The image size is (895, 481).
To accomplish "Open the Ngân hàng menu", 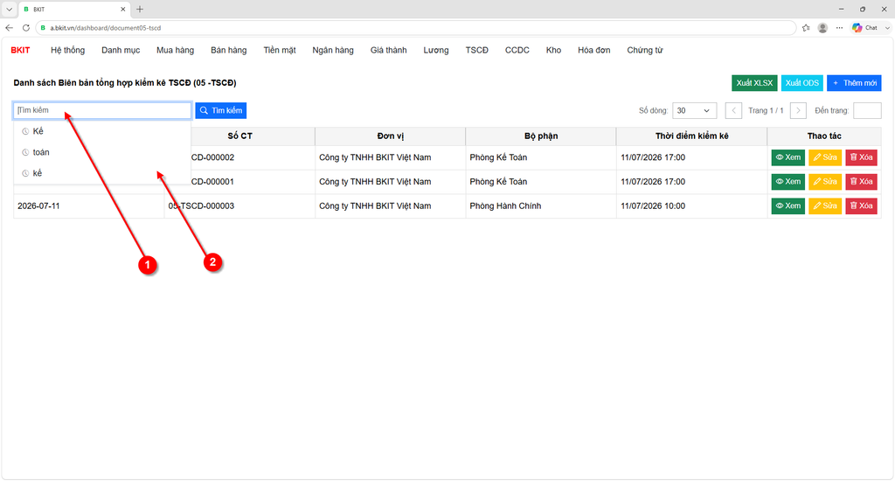I will (x=333, y=50).
